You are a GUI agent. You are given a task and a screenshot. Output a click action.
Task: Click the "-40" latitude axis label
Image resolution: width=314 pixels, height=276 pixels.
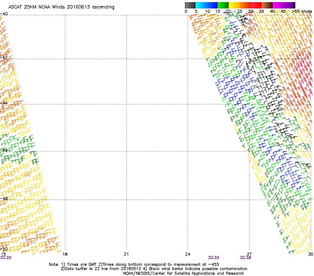pyautogui.click(x=4, y=14)
